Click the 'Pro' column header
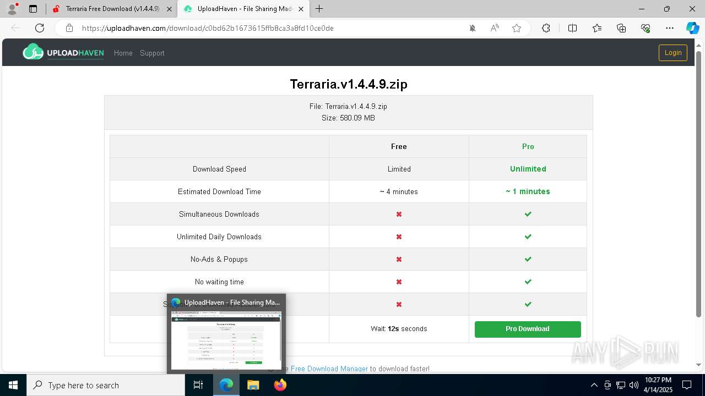This screenshot has width=705, height=396. [x=528, y=146]
